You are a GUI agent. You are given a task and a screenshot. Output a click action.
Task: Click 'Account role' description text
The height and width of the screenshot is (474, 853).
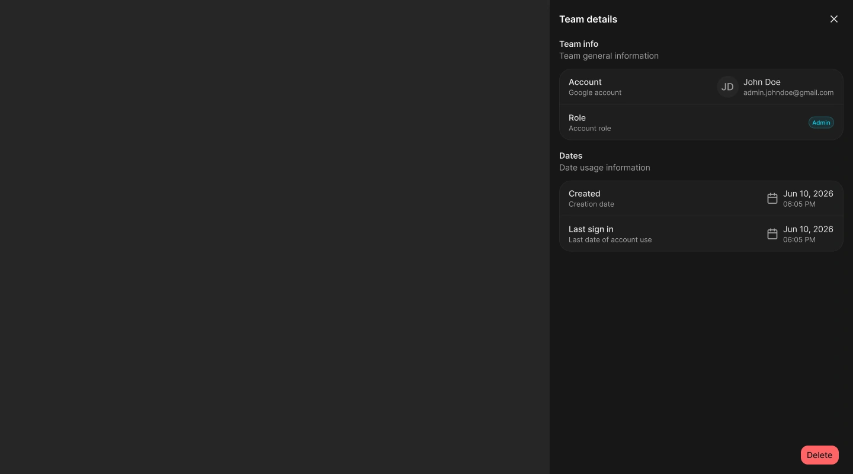[x=590, y=128]
